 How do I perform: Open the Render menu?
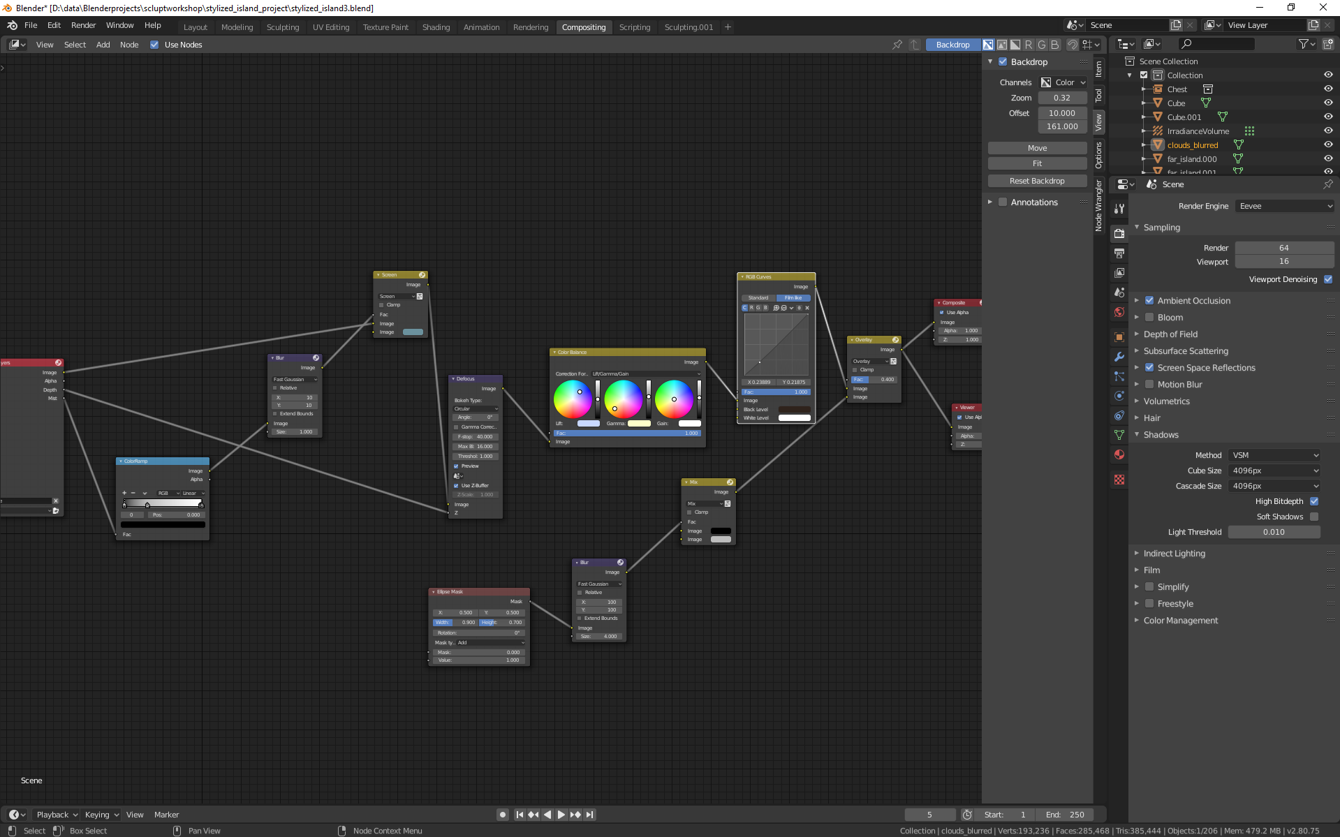point(83,25)
